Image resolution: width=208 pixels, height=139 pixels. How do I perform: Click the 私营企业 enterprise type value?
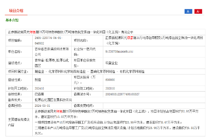coord(111,63)
